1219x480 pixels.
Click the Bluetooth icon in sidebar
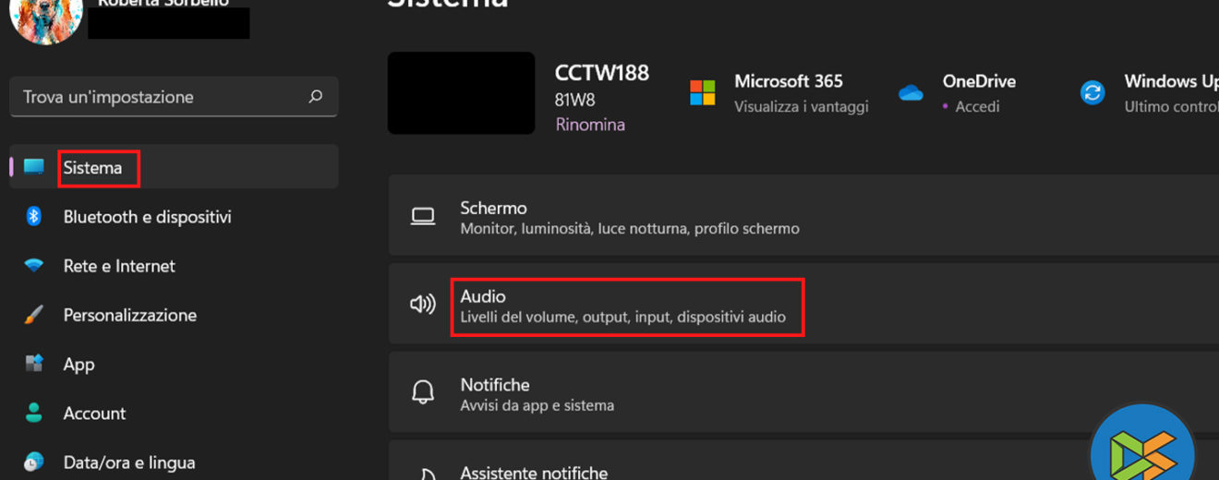click(x=34, y=216)
